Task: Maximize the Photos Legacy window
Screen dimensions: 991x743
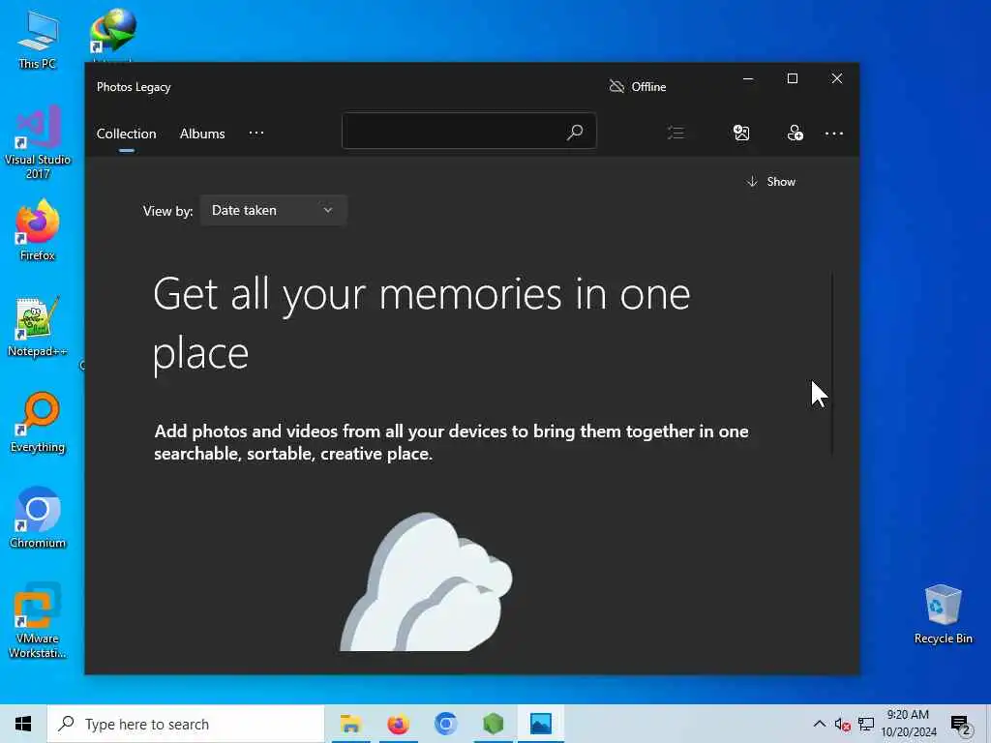Action: click(792, 79)
